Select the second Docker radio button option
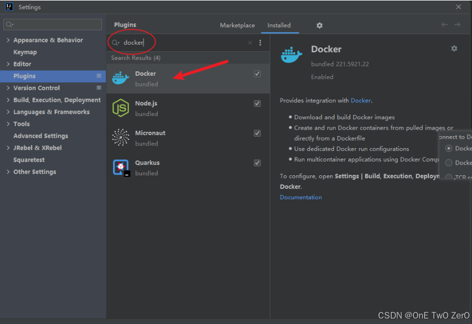Screen dimensions: 472x324 pos(449,163)
